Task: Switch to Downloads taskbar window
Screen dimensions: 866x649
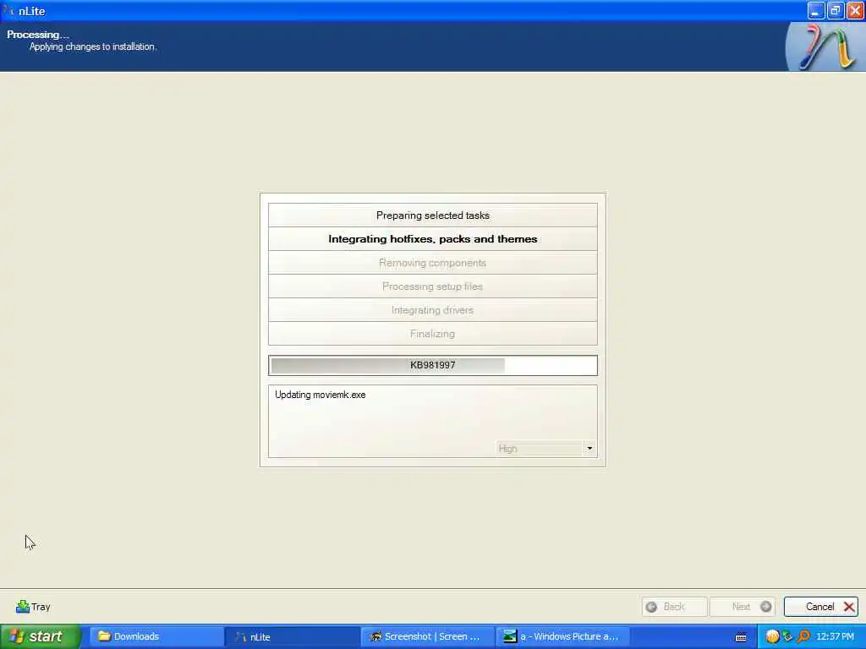Action: coord(156,636)
